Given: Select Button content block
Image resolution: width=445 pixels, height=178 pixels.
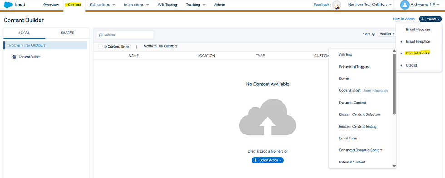Looking at the screenshot, I should (344, 79).
